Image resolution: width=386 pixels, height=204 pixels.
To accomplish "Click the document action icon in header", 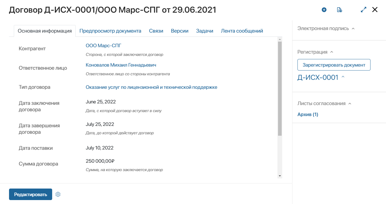I will point(339,10).
